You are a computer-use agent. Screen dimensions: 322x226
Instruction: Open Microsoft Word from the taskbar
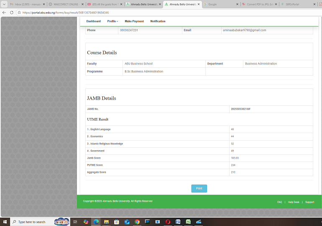(x=178, y=222)
